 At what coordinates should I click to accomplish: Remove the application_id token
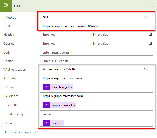coord(74,105)
